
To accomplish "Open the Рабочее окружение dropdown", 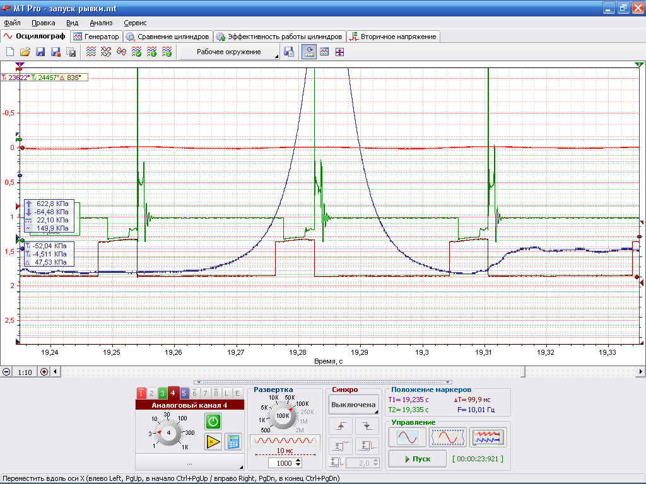I will click(x=230, y=52).
